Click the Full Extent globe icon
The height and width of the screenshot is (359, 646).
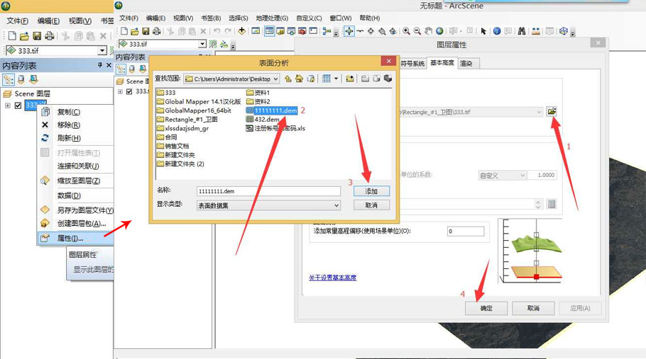click(x=439, y=31)
